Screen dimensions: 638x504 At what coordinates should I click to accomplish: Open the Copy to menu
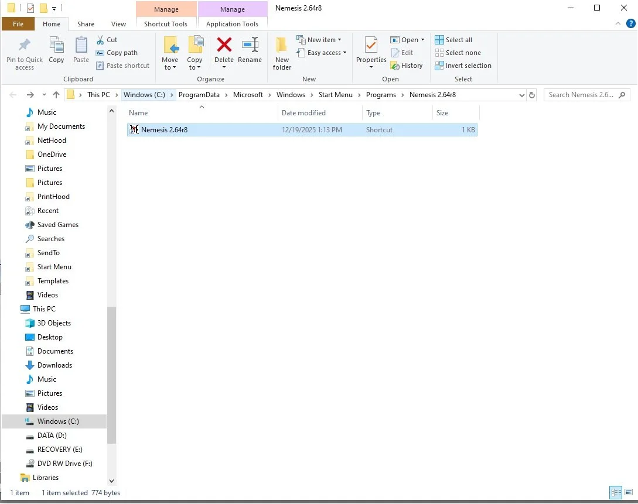click(195, 53)
